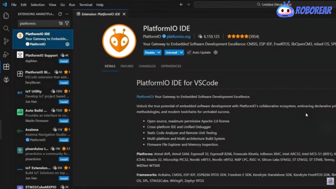The height and width of the screenshot is (189, 336).
Task: Open the extensions filter funnel
Action: coord(67,23)
